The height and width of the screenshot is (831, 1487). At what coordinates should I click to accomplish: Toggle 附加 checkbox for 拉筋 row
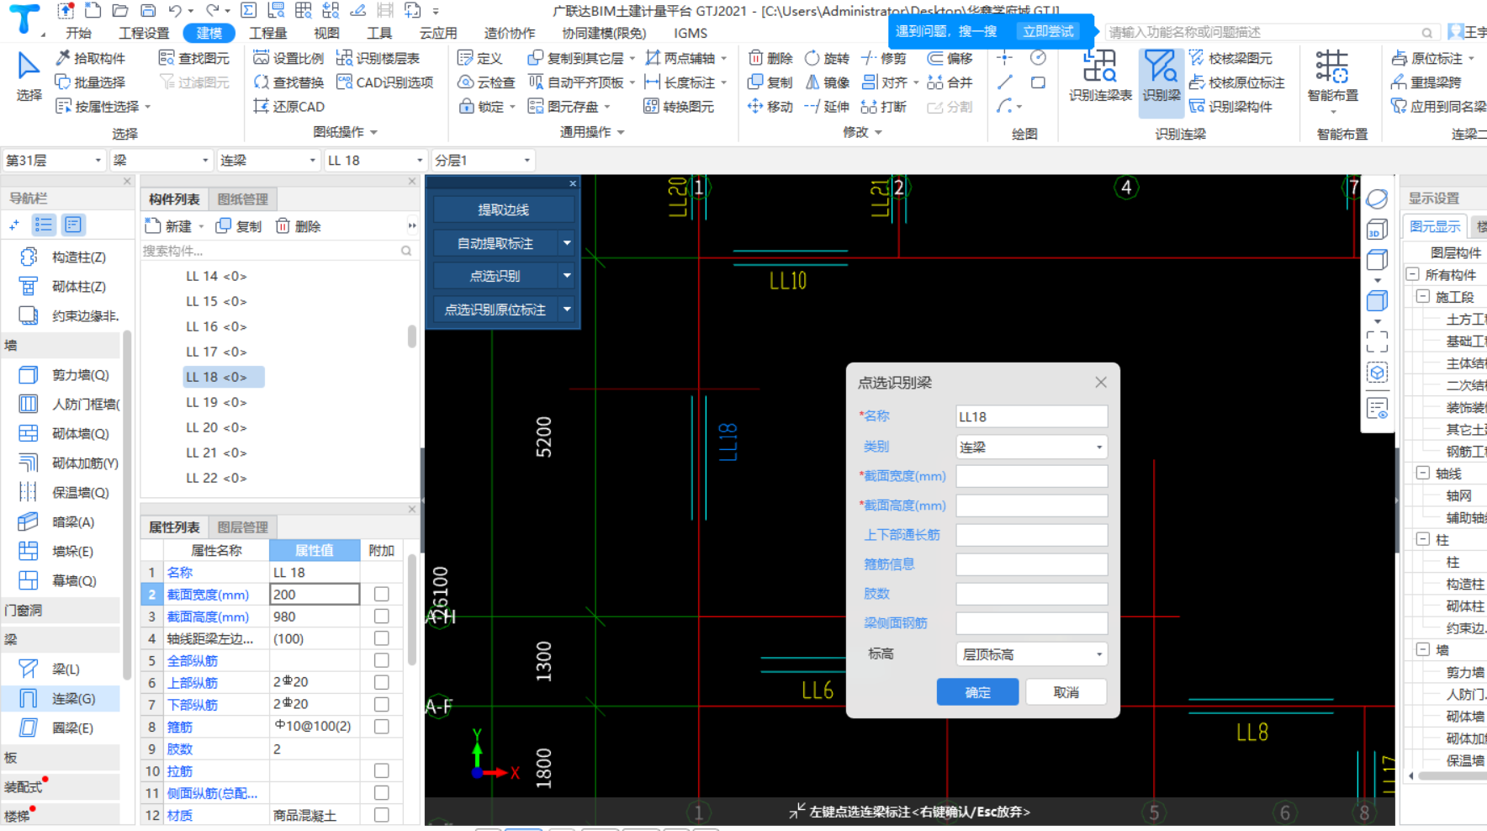point(381,770)
